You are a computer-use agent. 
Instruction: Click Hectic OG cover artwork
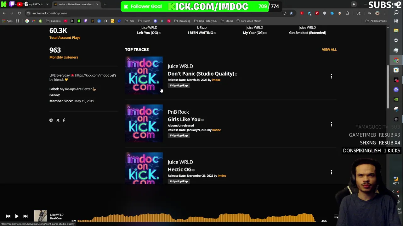pos(144,168)
